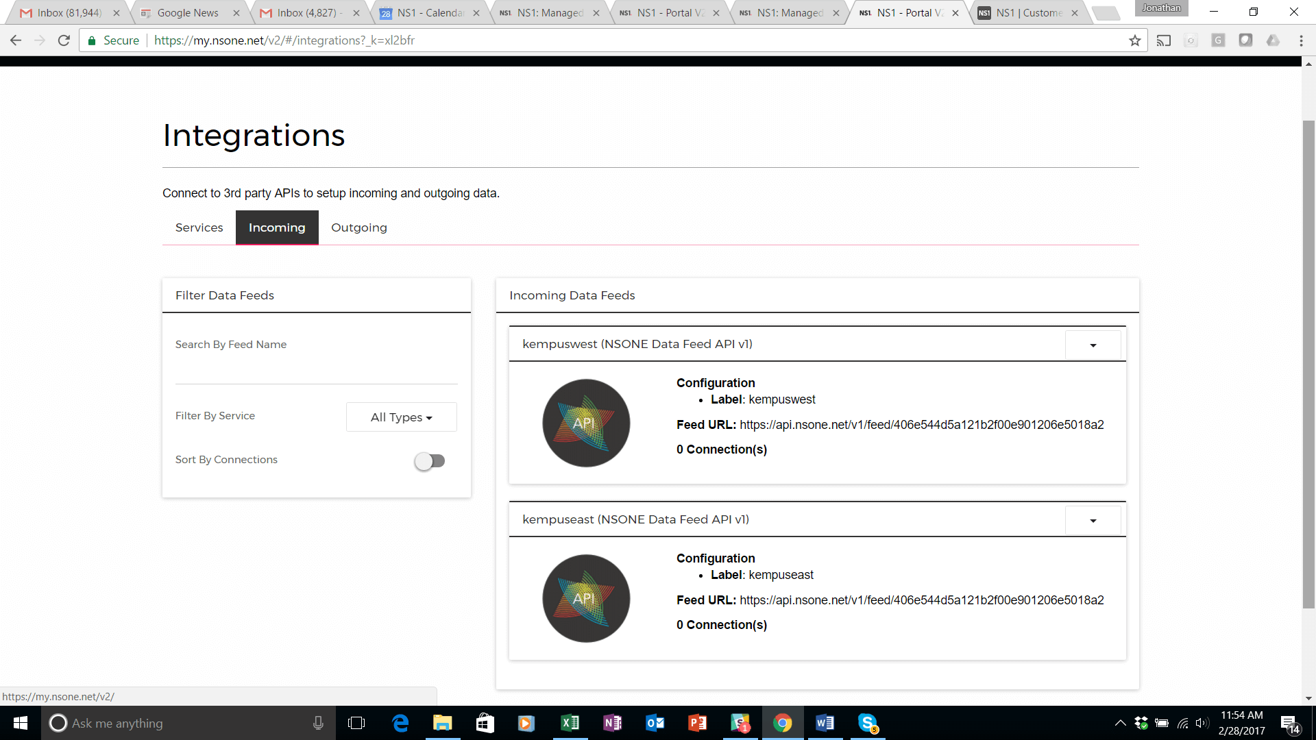Viewport: 1316px width, 740px height.
Task: Open the All Types filter dropdown
Action: [401, 417]
